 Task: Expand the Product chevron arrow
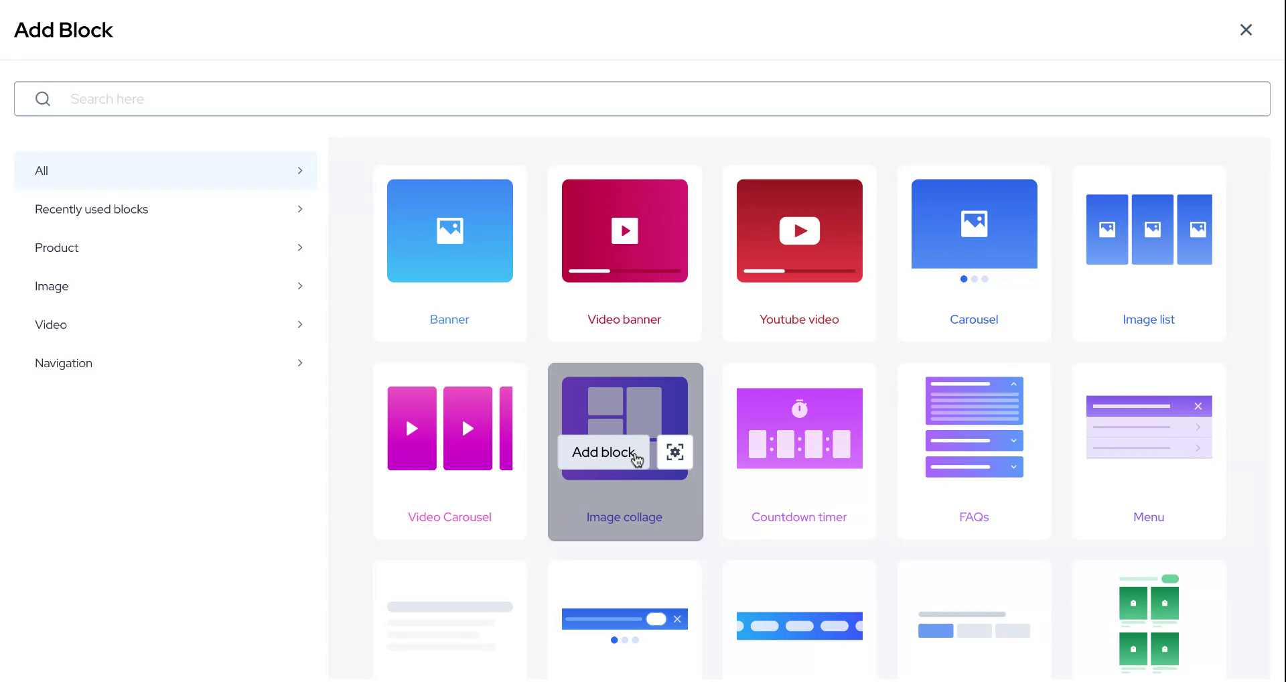[x=300, y=248]
